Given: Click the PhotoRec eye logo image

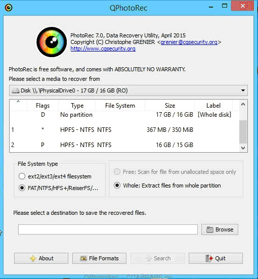Looking at the screenshot, I should 52,42.
